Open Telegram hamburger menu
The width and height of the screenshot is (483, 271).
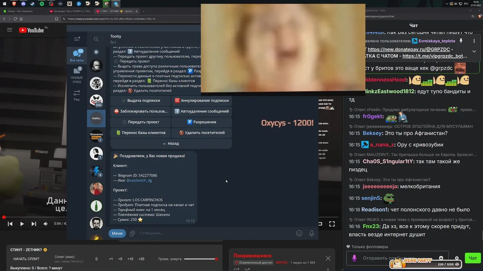point(77,39)
